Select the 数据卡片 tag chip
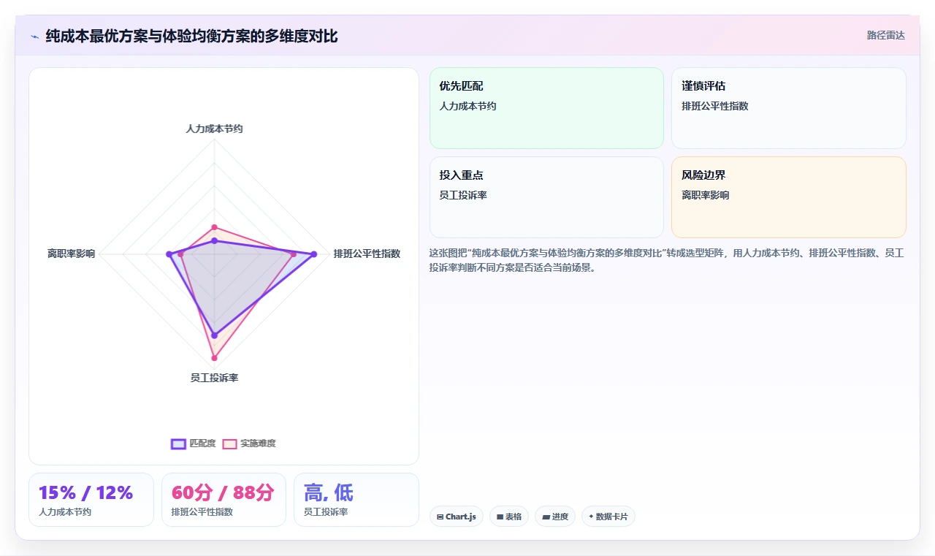Viewport: 935px width, 556px height. [x=608, y=517]
